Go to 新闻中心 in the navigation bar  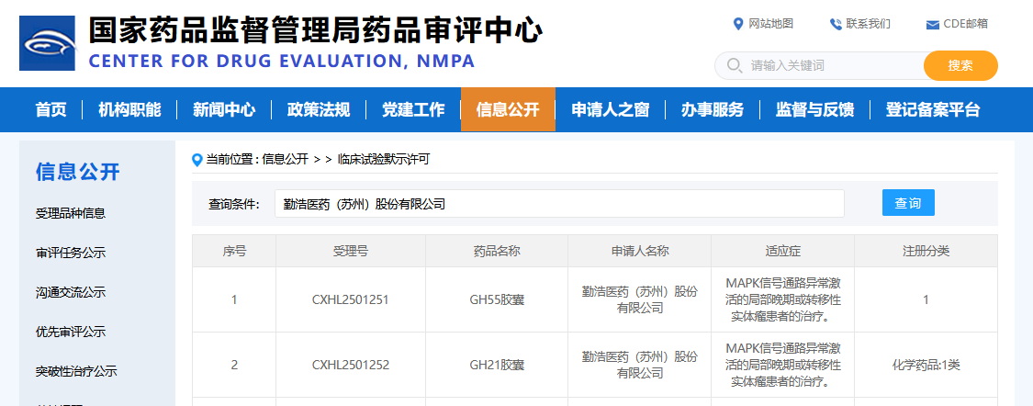pyautogui.click(x=224, y=110)
